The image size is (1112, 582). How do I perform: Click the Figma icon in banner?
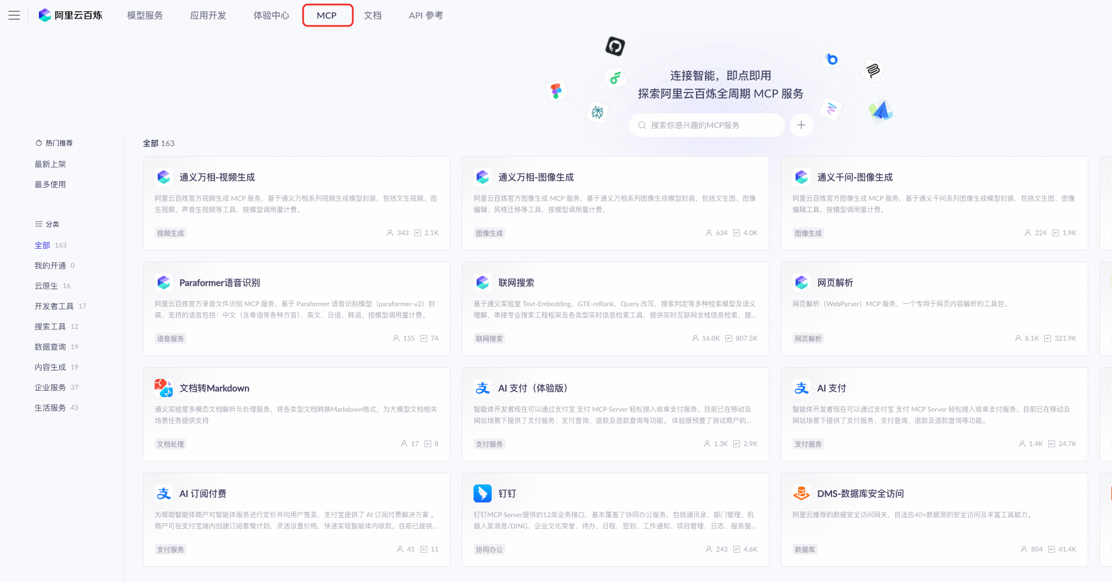[557, 91]
